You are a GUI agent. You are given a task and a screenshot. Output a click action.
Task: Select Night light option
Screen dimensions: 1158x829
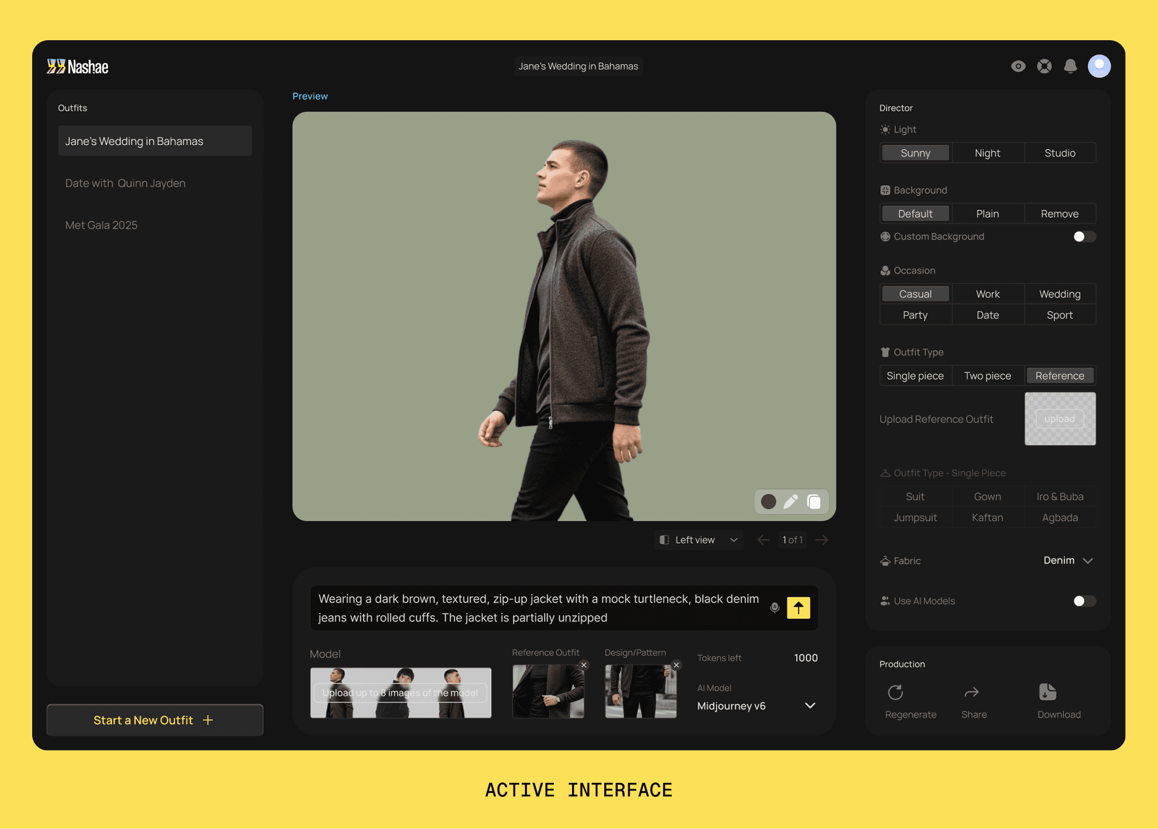988,153
